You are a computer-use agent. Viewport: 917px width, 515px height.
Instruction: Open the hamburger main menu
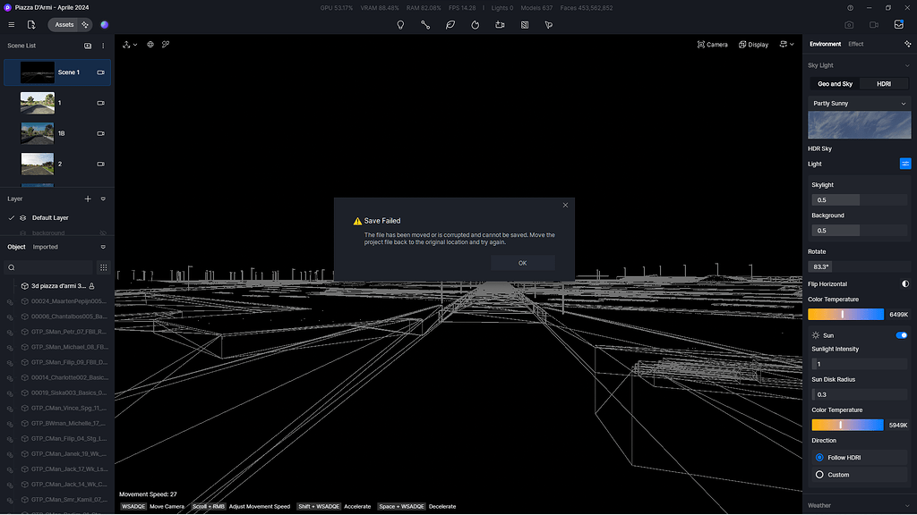pos(12,25)
